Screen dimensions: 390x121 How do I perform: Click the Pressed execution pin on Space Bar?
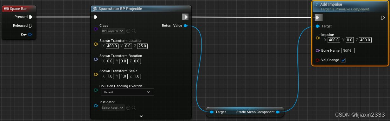click(31, 17)
